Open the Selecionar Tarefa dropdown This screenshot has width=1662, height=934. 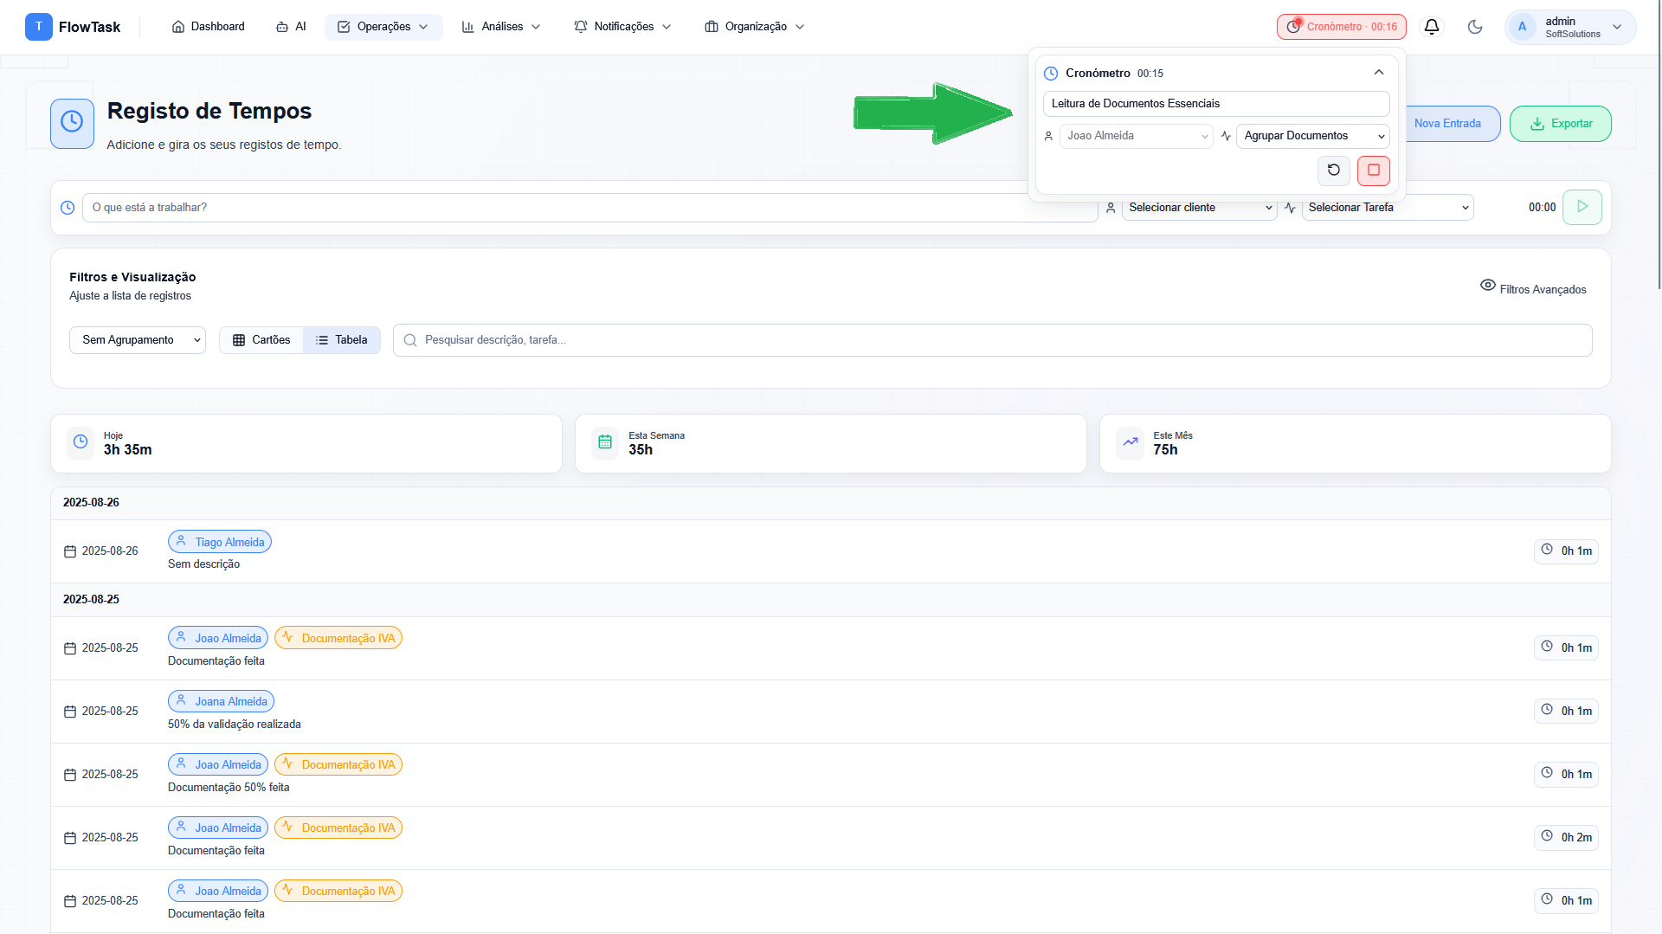pos(1387,208)
